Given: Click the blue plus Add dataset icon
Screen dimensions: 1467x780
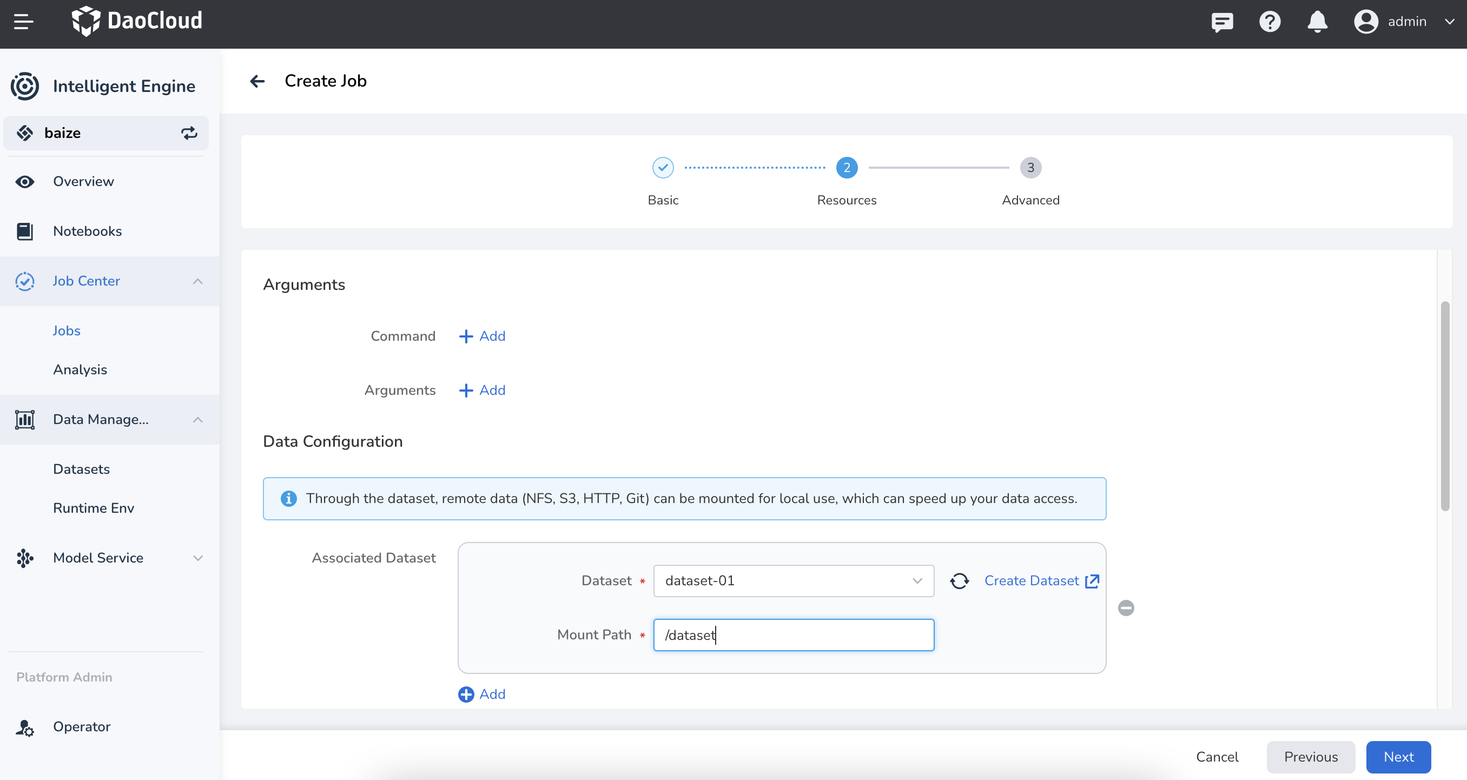Looking at the screenshot, I should tap(466, 694).
